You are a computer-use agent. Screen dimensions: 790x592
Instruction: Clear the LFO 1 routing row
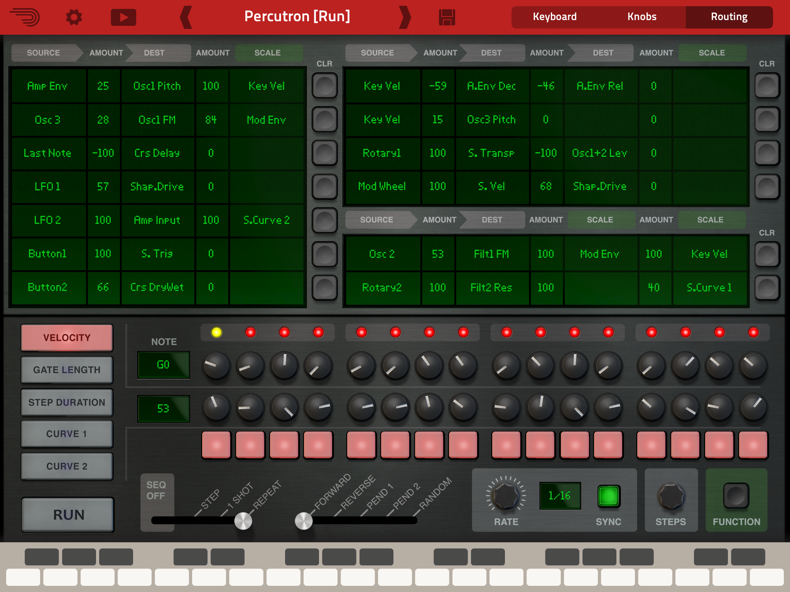(325, 187)
